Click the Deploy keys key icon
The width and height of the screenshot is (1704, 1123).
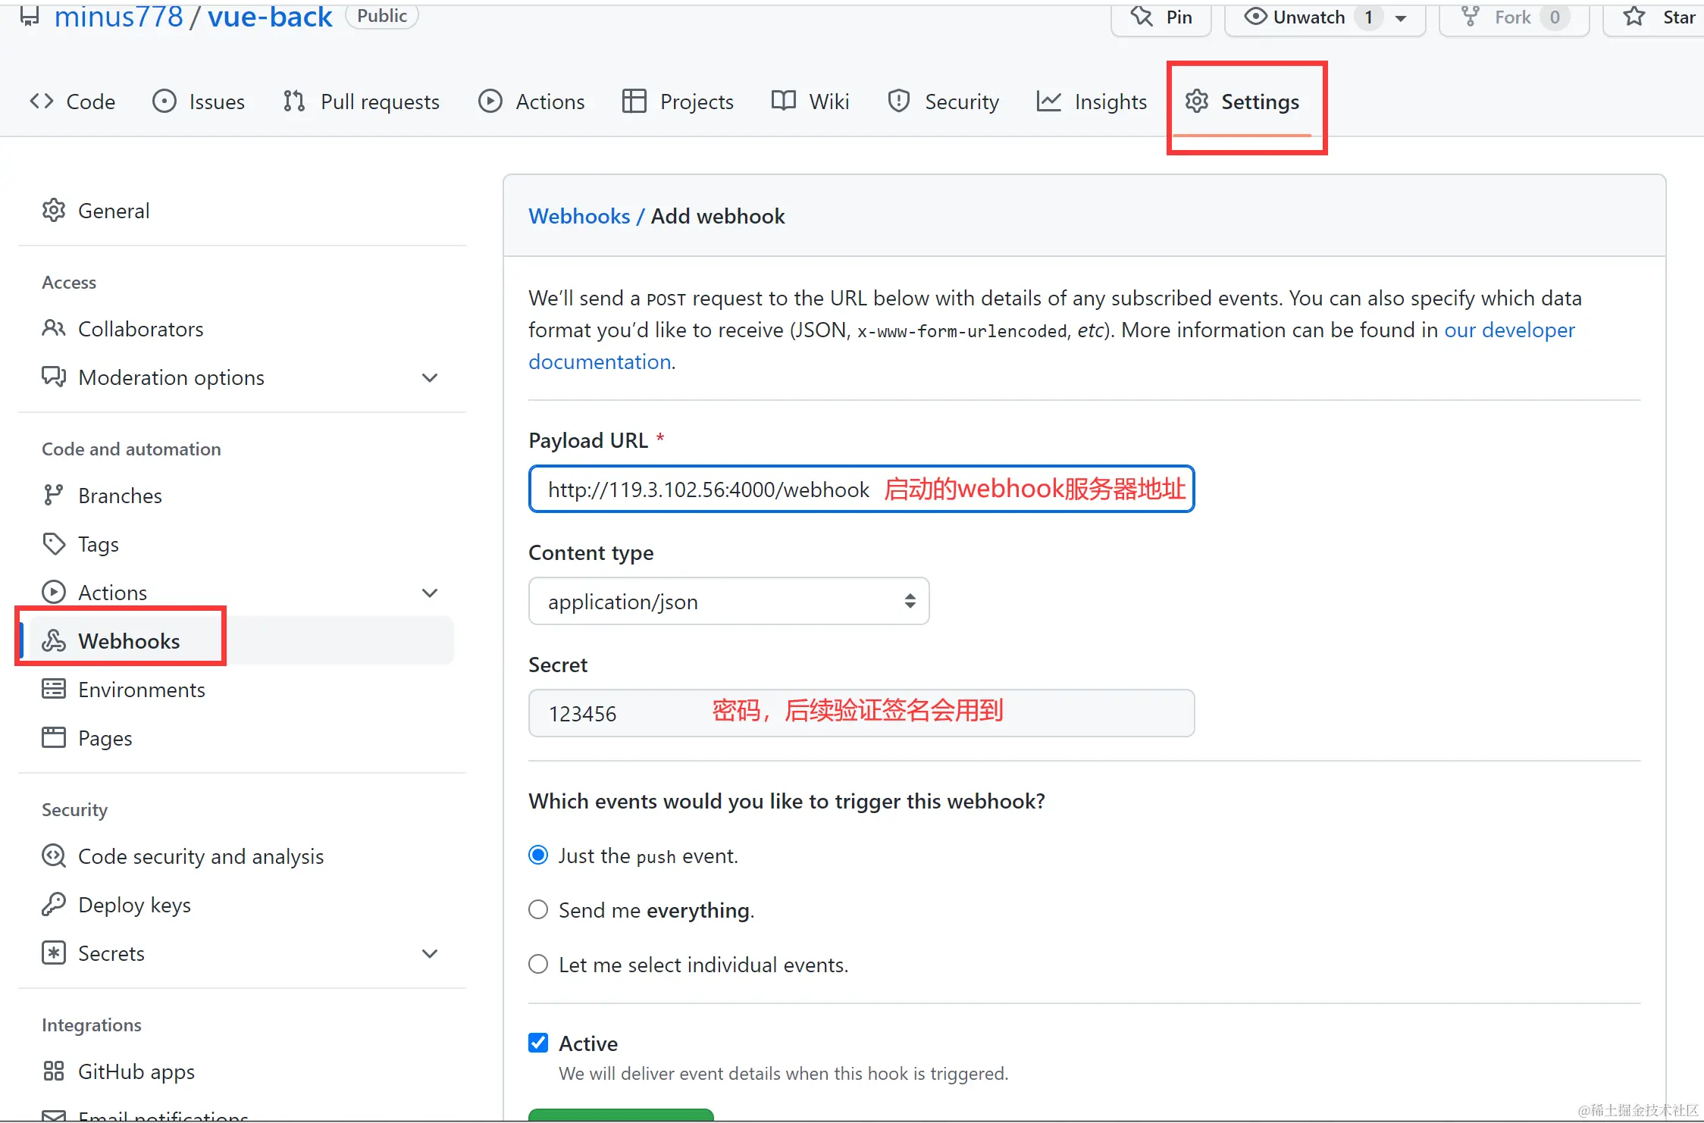pyautogui.click(x=53, y=905)
